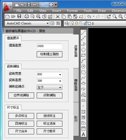Click the 多点标注 button
Viewport: 126px width, 140px height.
[21, 116]
